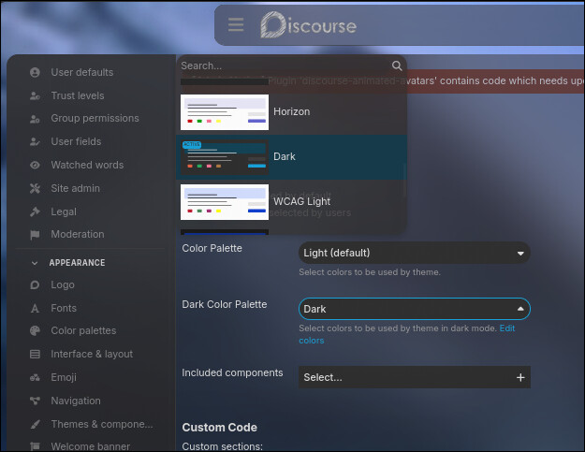Screen dimensions: 585x452
Task: Open the Color Palette dropdown showing Light (default)
Action: pos(414,253)
